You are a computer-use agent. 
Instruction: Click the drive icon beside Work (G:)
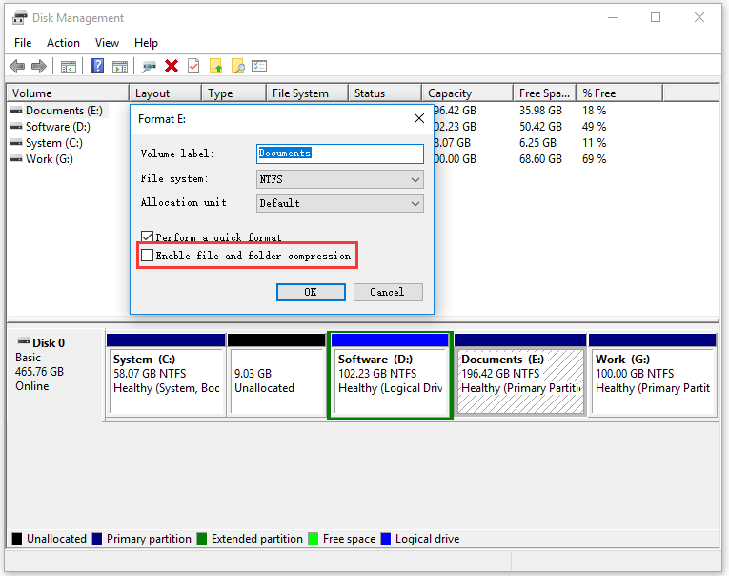[16, 159]
